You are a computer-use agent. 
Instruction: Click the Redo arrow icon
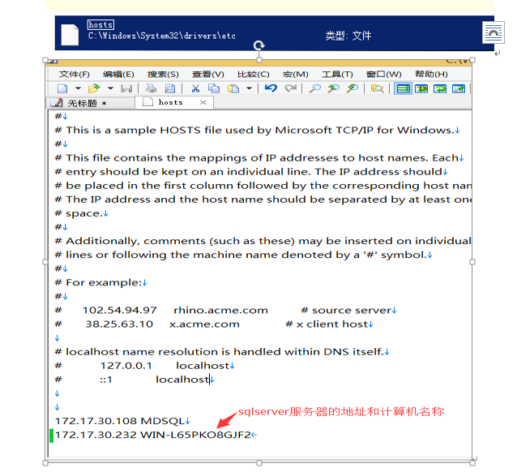[290, 88]
